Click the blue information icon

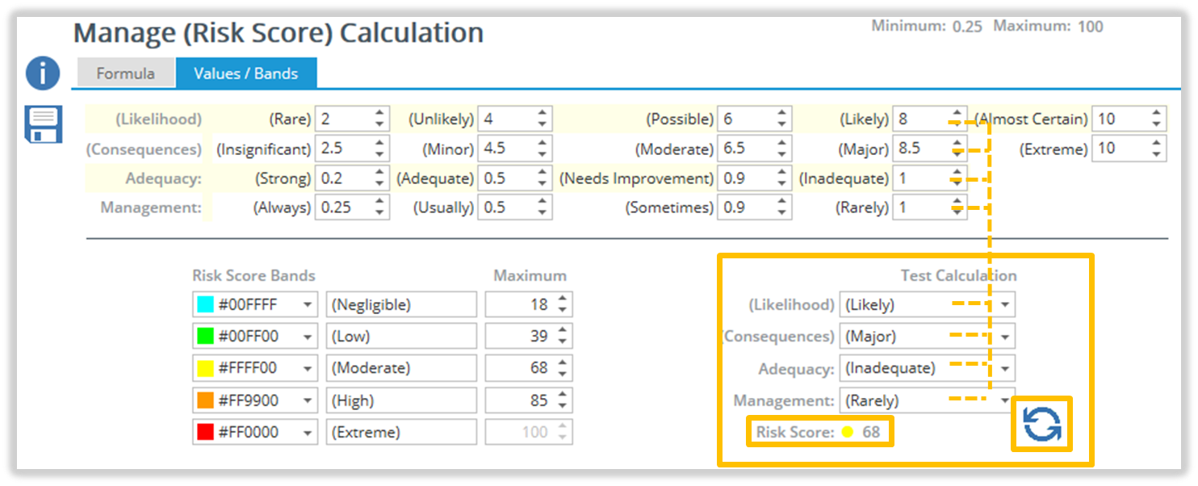point(43,73)
